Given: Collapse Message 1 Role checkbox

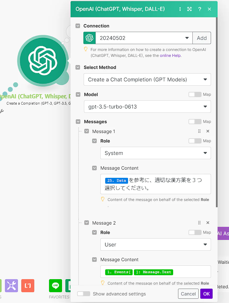Looking at the screenshot, I should pos(94,141).
